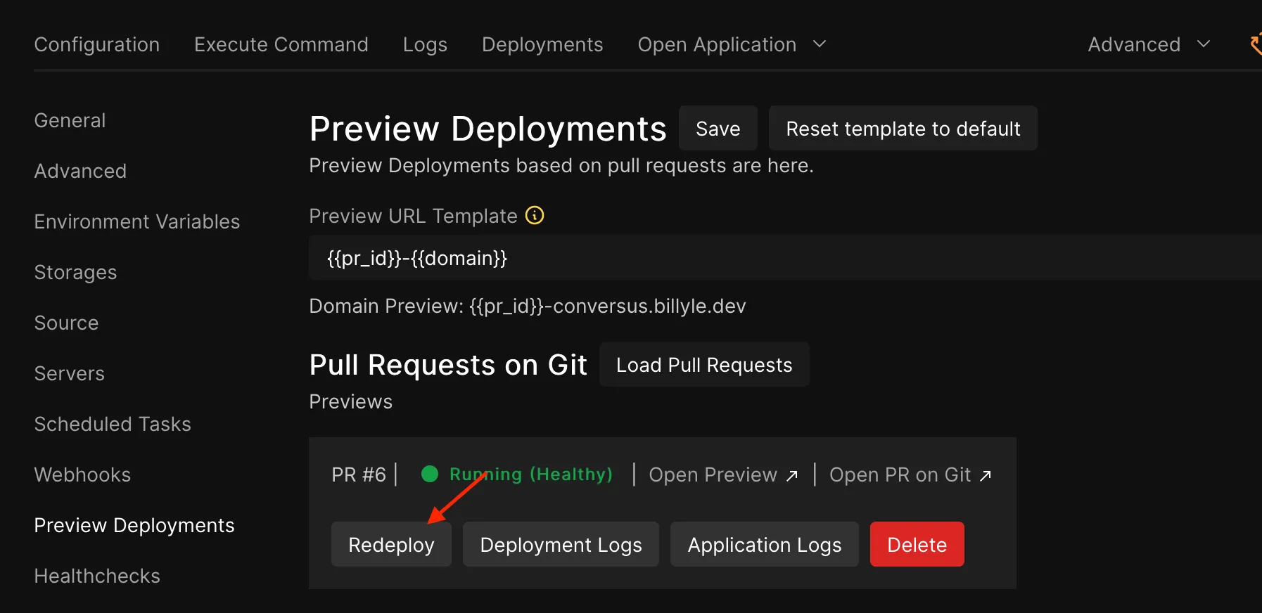1262x613 pixels.
Task: Click the Domain Preview text
Action: click(528, 306)
